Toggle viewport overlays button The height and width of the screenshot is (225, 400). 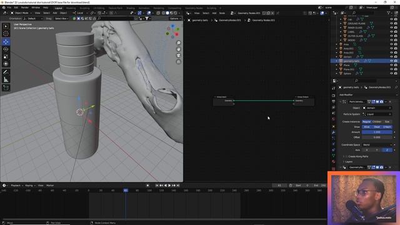[149, 12]
